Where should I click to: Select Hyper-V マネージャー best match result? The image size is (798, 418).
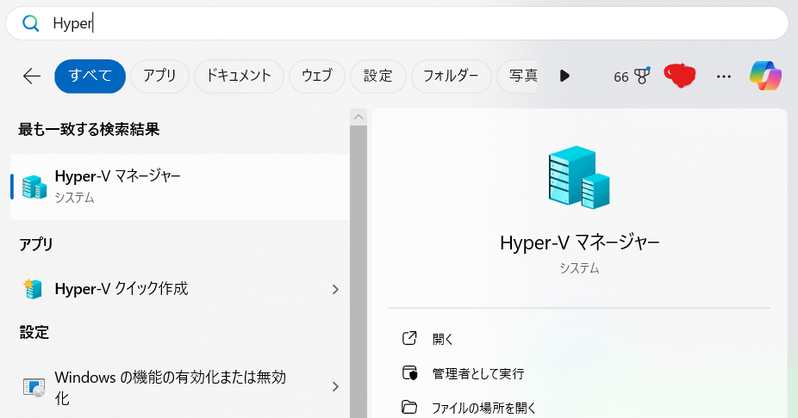pyautogui.click(x=179, y=187)
